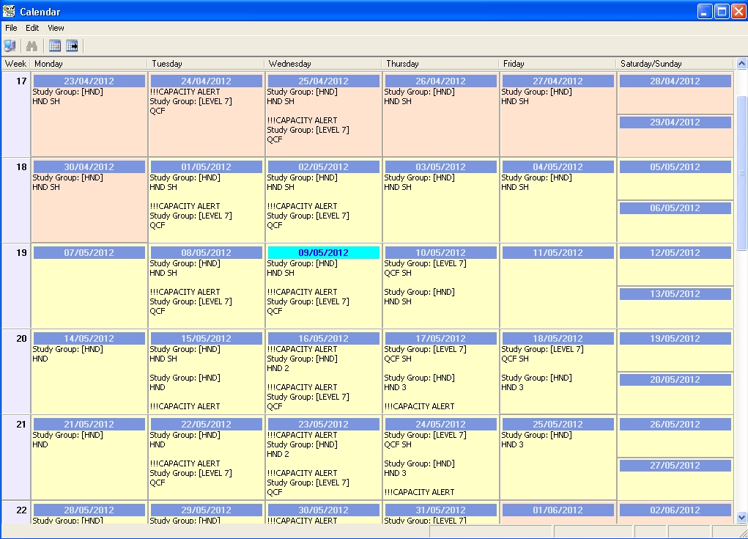Image resolution: width=748 pixels, height=539 pixels.
Task: Click HND entry on 21/05/2012
Action: click(x=40, y=444)
